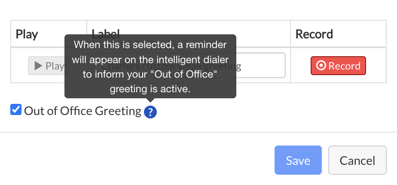397x185 pixels.
Task: Click the Label column header
Action: [189, 33]
